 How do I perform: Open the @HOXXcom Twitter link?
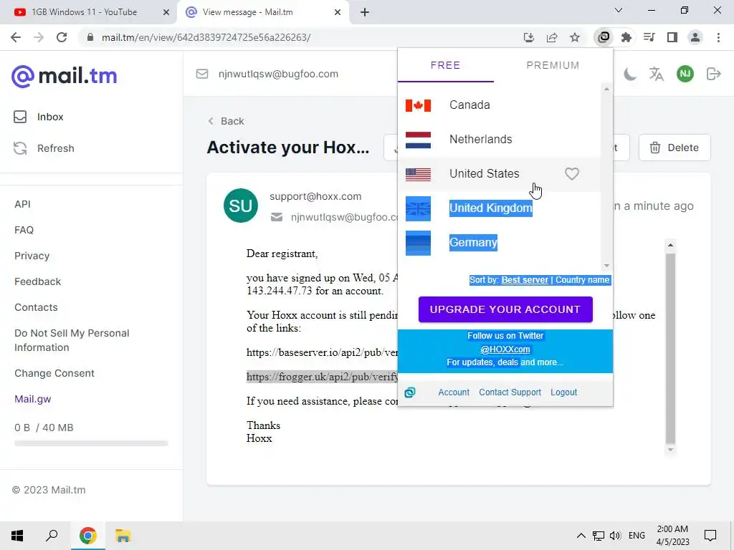(x=505, y=349)
